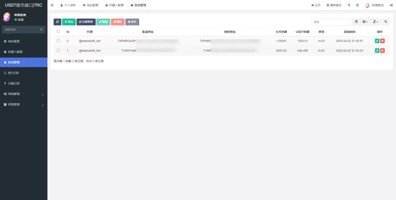Open 机器人配置 in the sidebar
The height and width of the screenshot is (200, 396).
[x=24, y=52]
